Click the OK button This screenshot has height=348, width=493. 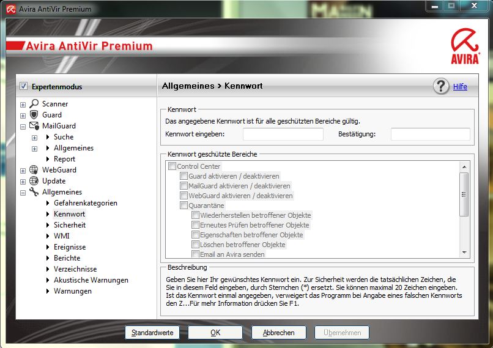tap(215, 333)
